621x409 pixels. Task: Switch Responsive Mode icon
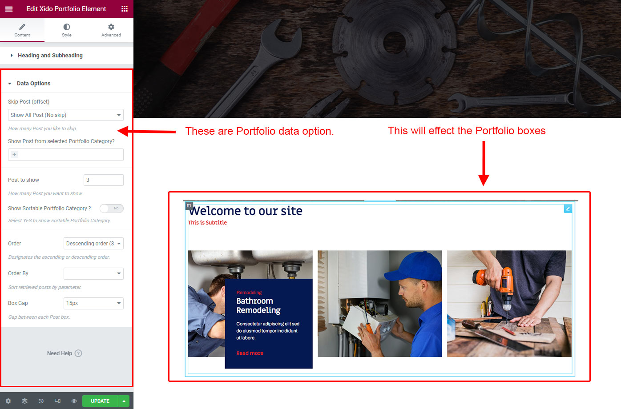pyautogui.click(x=57, y=401)
